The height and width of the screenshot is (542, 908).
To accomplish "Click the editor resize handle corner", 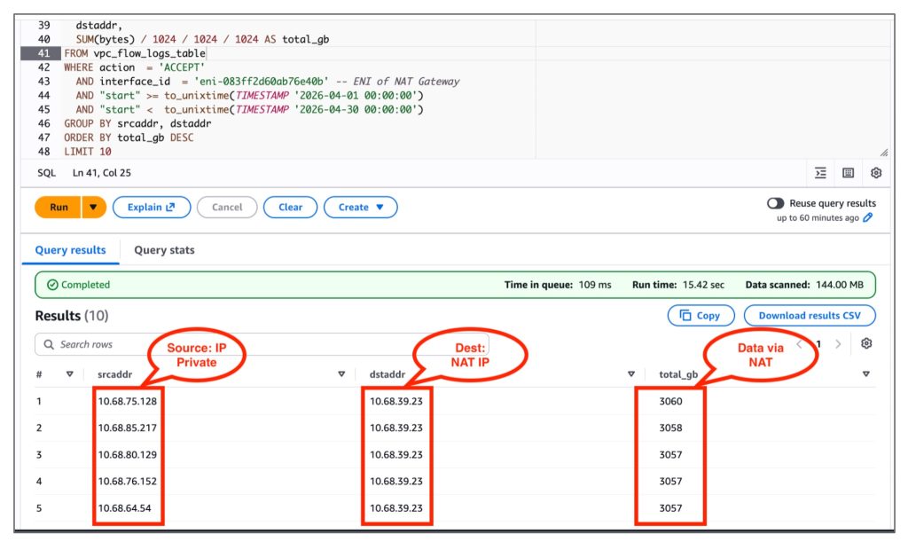I will 884,153.
